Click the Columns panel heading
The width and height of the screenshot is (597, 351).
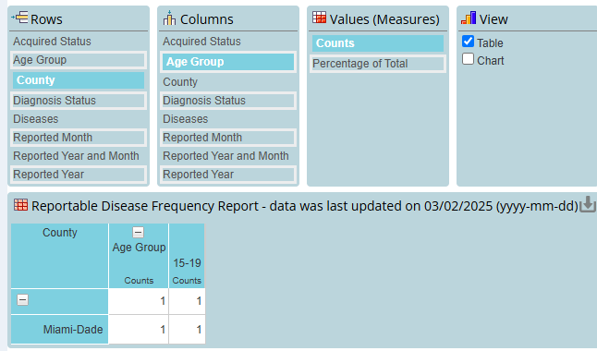[207, 19]
